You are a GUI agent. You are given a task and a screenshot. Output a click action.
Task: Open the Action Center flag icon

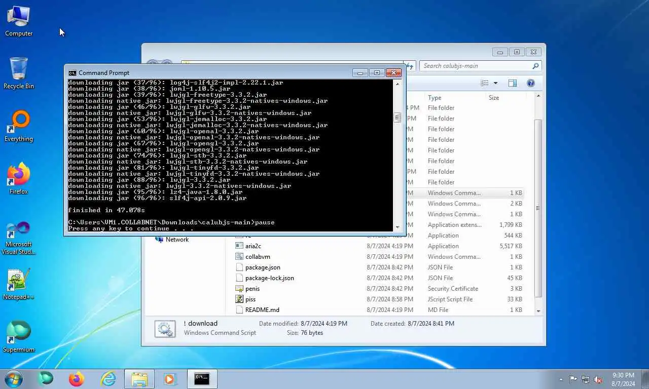coord(573,379)
